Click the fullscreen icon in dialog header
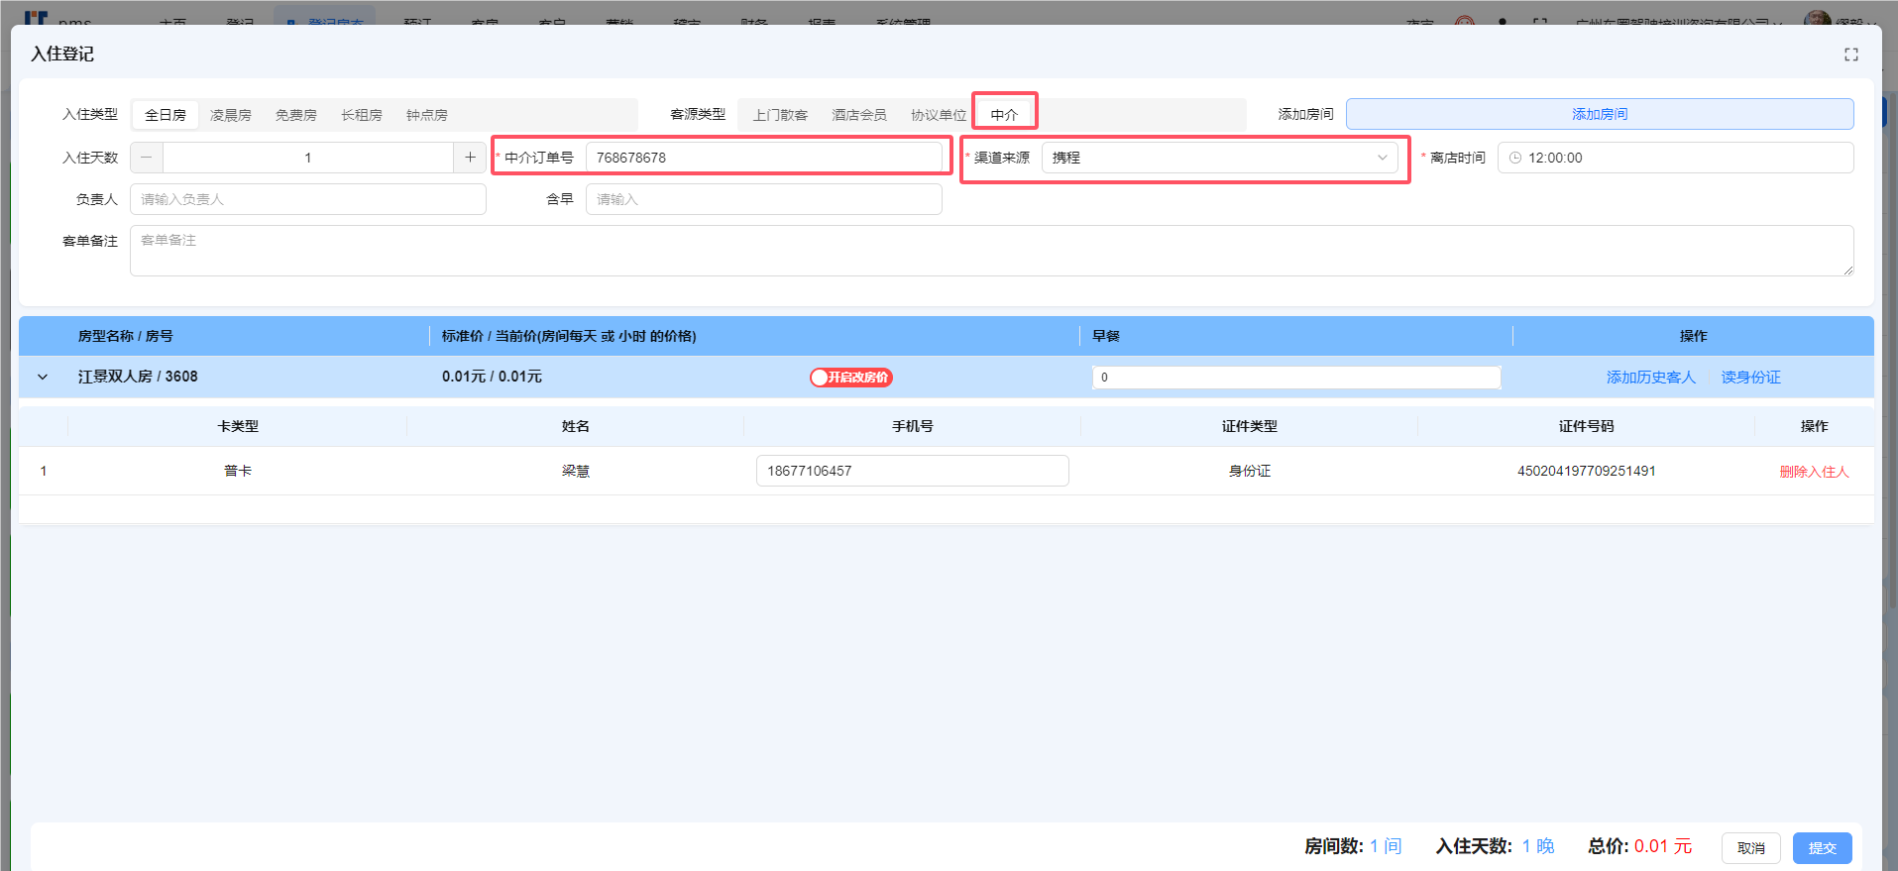1898x871 pixels. tap(1850, 54)
